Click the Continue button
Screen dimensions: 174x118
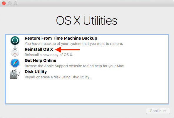point(158,111)
